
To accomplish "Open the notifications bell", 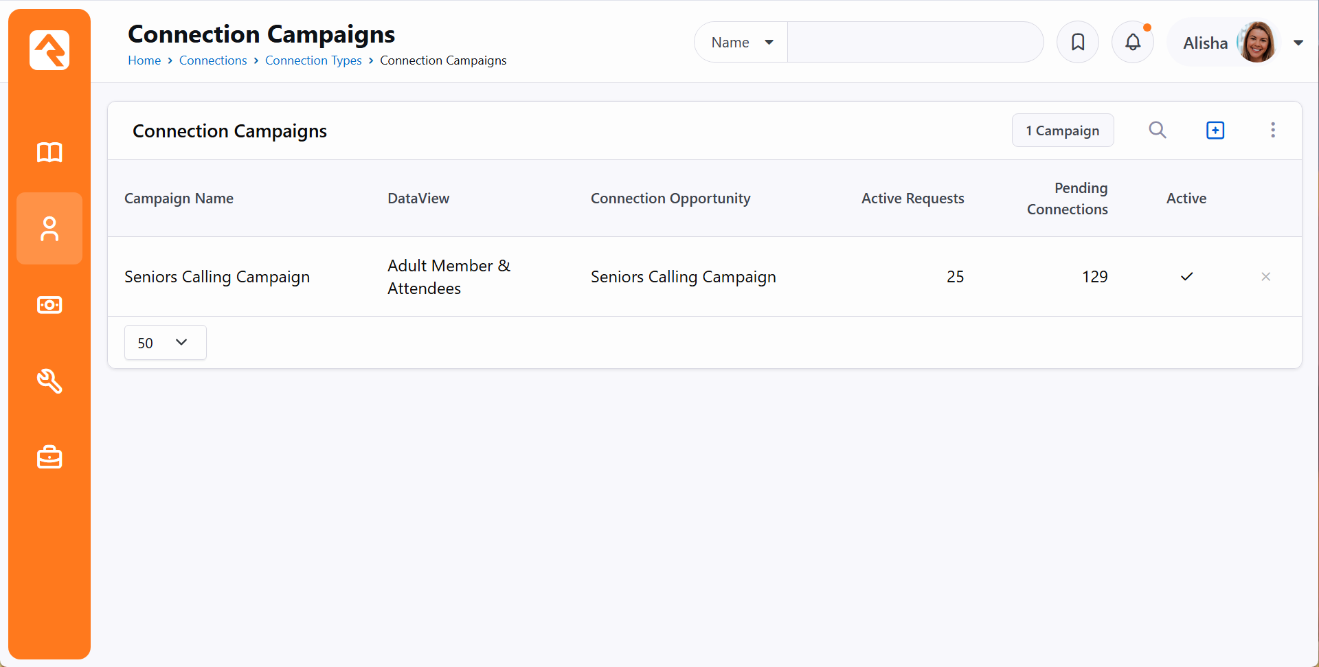I will click(1133, 43).
